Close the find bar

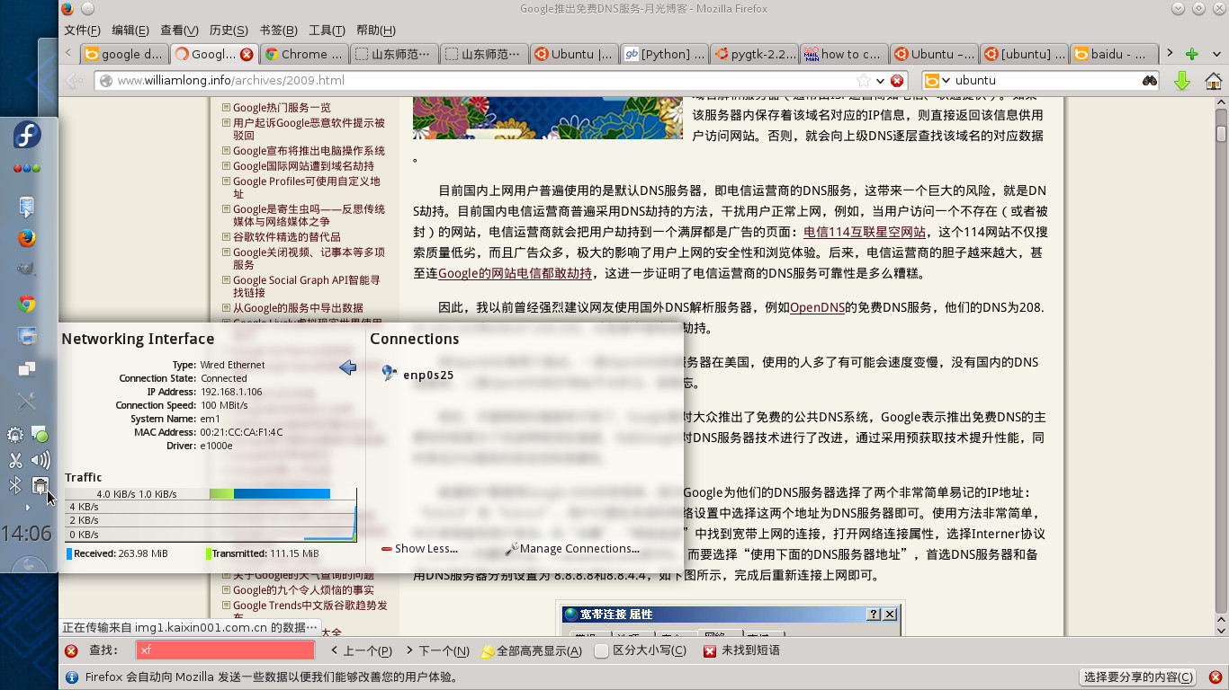[71, 650]
